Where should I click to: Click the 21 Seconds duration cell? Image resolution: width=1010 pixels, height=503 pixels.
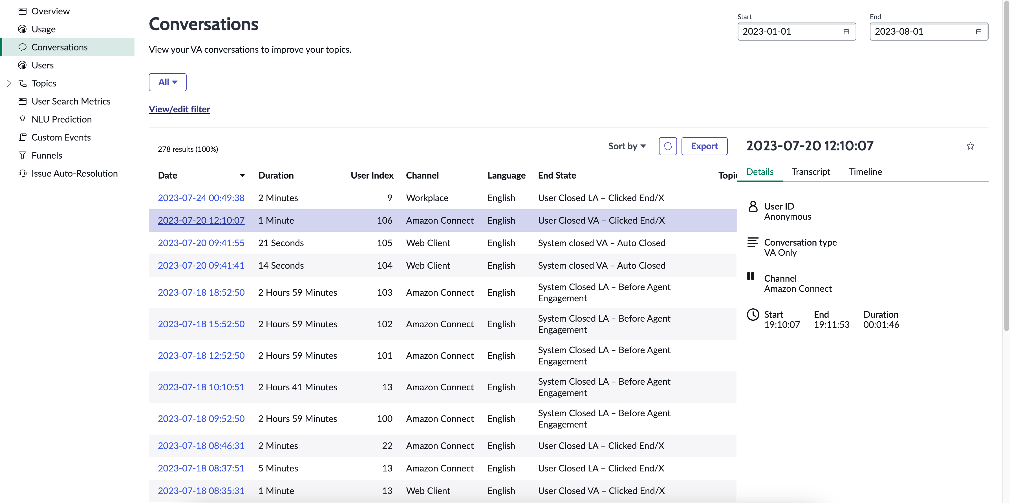point(281,243)
